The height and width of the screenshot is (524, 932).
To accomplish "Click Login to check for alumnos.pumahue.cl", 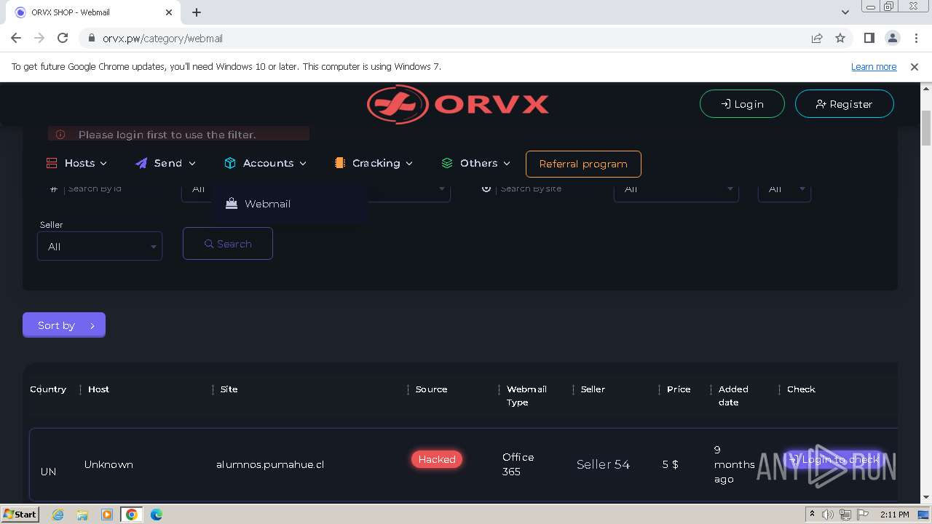I will (834, 459).
